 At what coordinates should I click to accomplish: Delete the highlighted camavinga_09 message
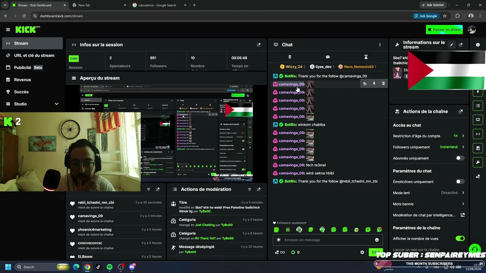383,83
